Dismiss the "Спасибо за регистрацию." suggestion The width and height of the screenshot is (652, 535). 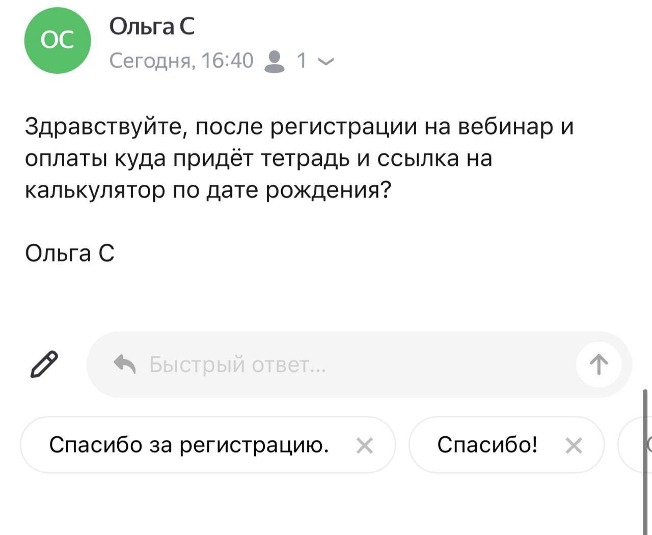pyautogui.click(x=364, y=446)
